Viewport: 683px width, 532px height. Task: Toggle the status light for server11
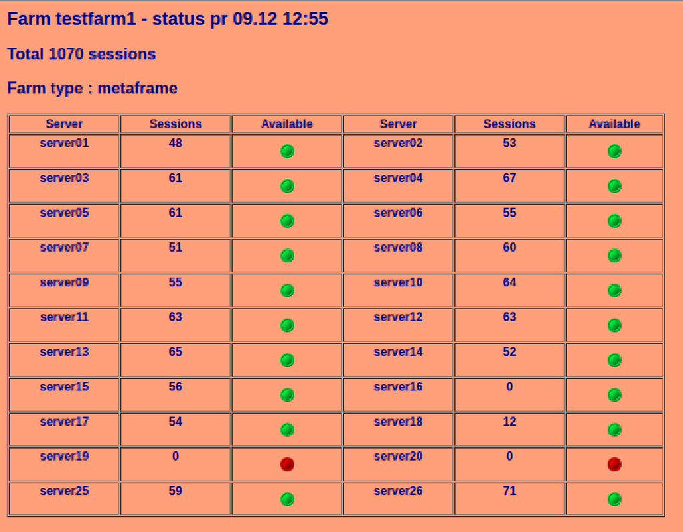pos(287,325)
